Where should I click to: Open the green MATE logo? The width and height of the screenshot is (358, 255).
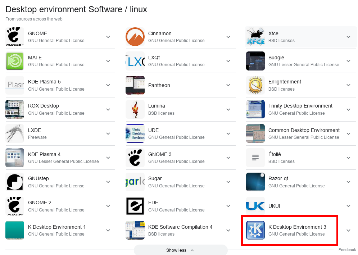point(15,61)
